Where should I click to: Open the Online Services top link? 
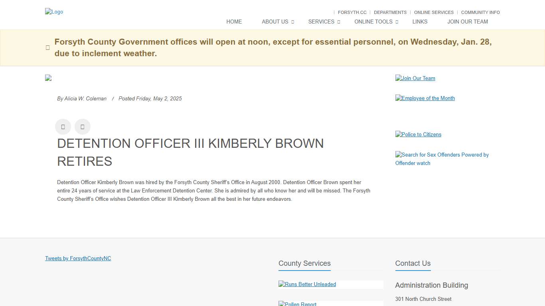click(x=434, y=12)
